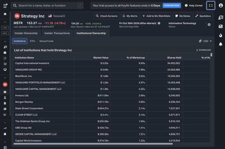Open the calendar icon in left sidebar

click(5, 134)
